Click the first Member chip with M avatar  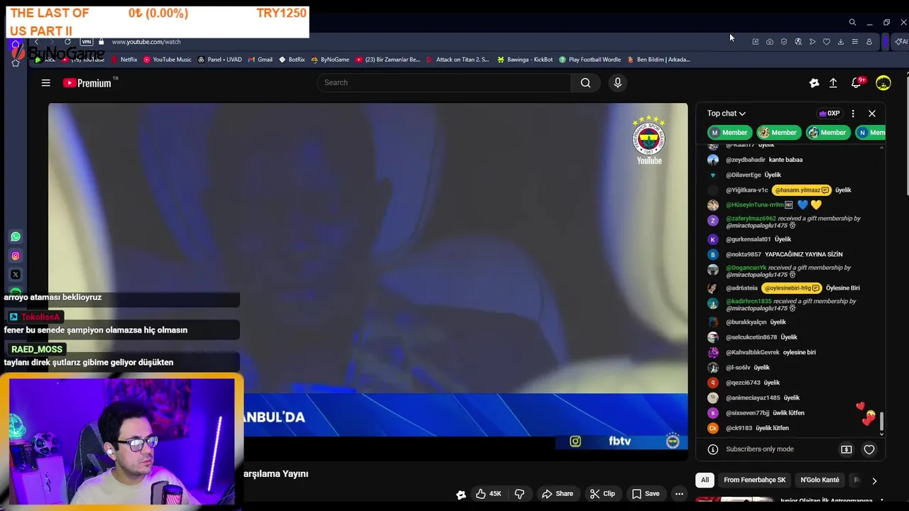(x=729, y=132)
